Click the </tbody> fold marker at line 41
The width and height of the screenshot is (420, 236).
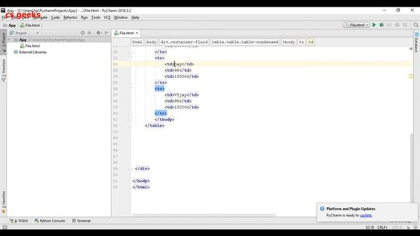click(131, 119)
